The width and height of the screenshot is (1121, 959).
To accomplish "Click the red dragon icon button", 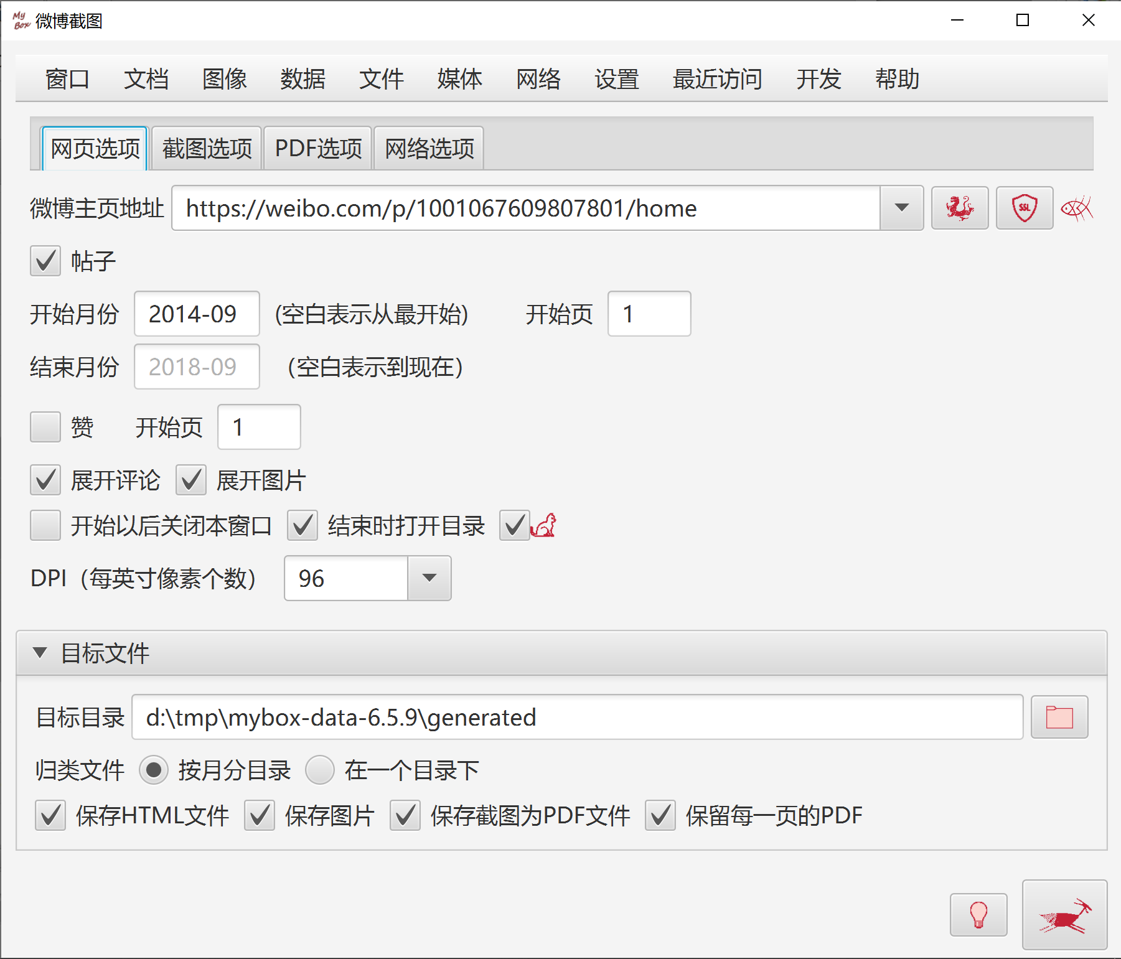I will (959, 208).
